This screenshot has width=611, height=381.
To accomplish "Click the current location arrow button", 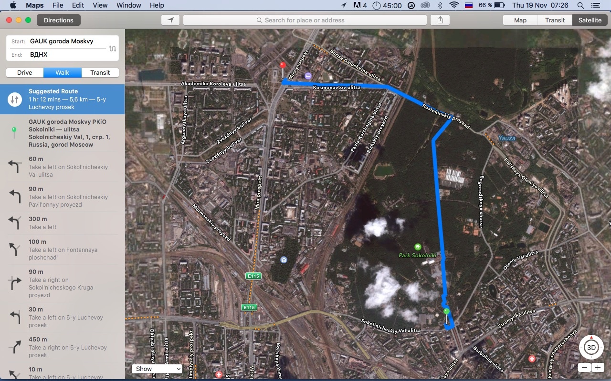I will click(x=170, y=20).
